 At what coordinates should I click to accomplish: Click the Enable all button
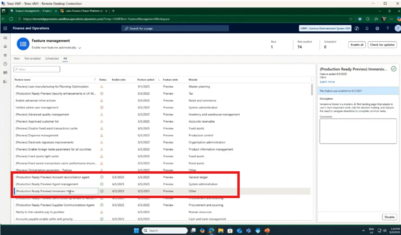coord(357,45)
